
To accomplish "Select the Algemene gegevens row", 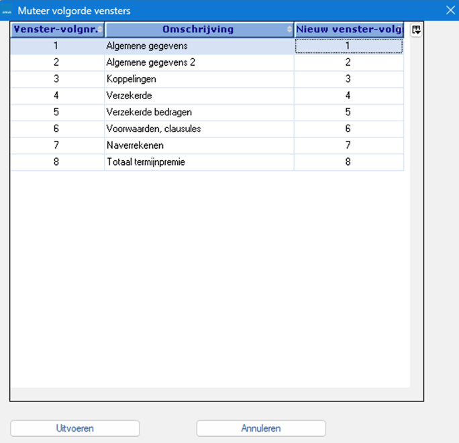I will click(199, 46).
